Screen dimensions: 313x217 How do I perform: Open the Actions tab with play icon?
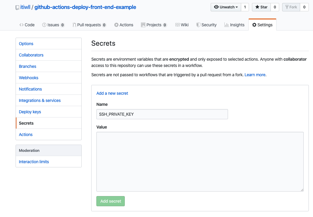[x=124, y=25]
